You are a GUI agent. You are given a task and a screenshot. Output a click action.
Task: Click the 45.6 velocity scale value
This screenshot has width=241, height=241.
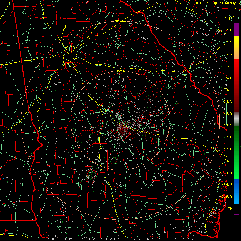click(228, 78)
